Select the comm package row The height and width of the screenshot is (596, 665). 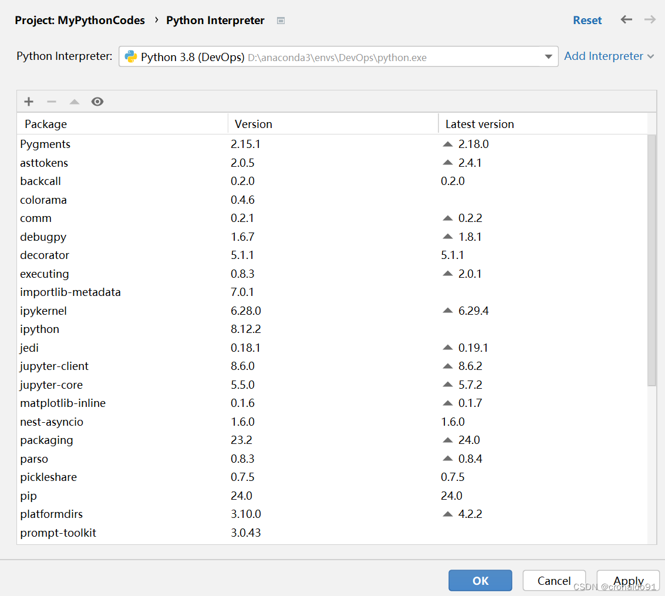(332, 218)
